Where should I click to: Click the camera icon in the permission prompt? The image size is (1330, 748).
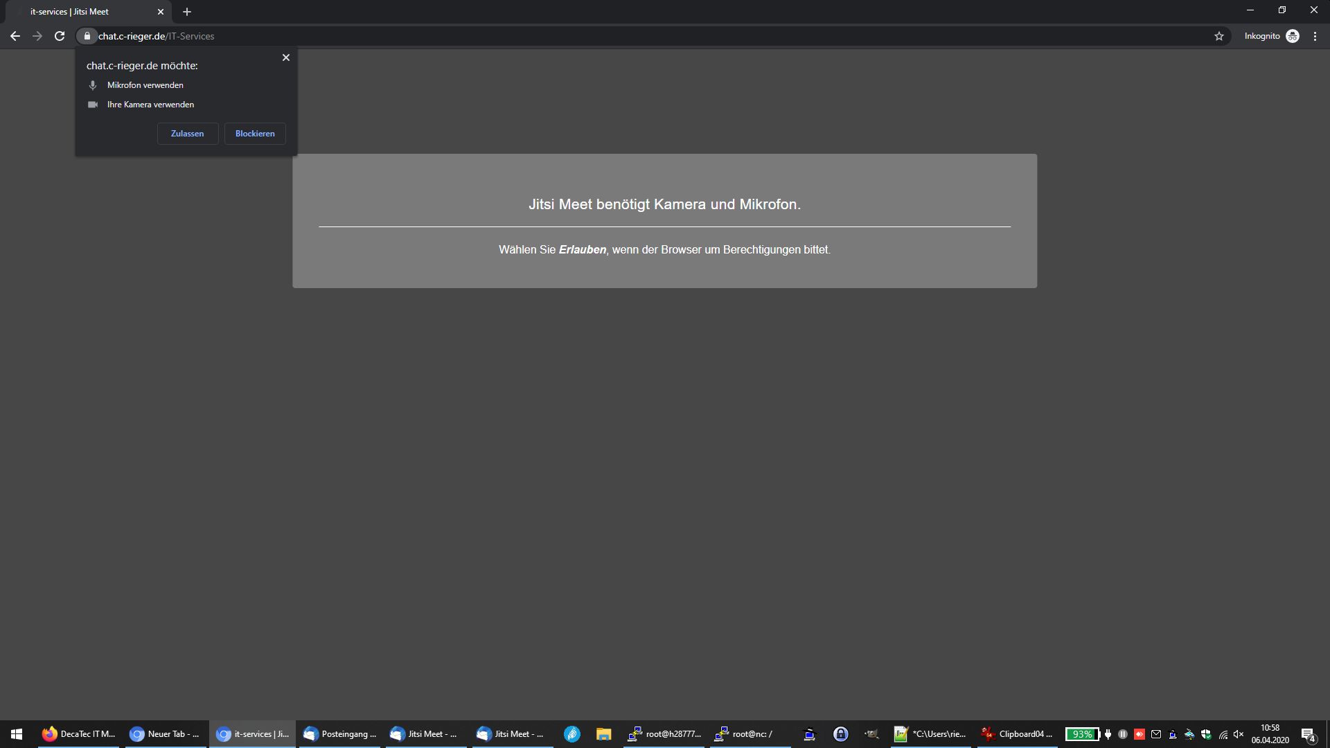pyautogui.click(x=93, y=105)
